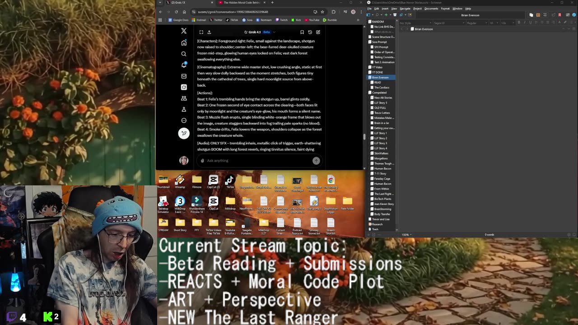578x325 pixels.
Task: Open Scrivener Navigate menu
Action: click(x=405, y=9)
